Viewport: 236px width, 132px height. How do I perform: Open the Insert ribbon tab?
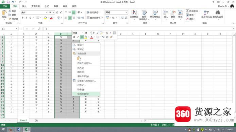click(24, 6)
